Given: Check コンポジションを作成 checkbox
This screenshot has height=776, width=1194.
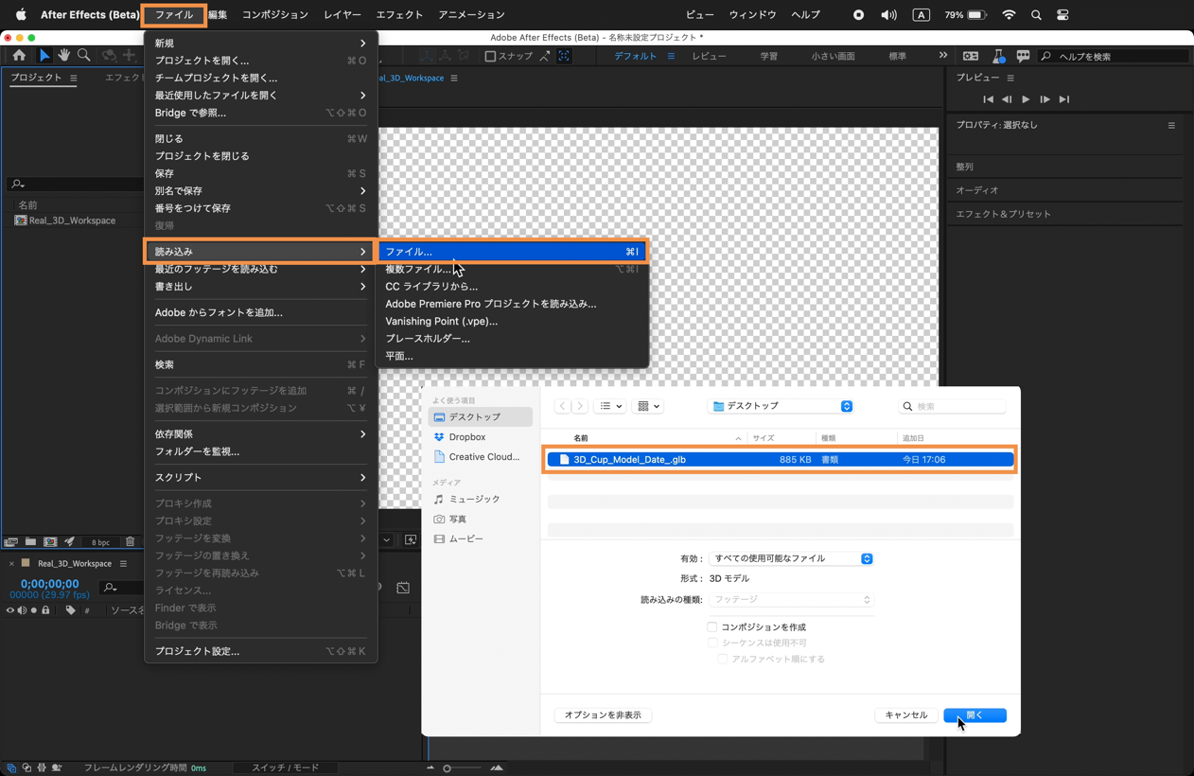Looking at the screenshot, I should coord(712,627).
